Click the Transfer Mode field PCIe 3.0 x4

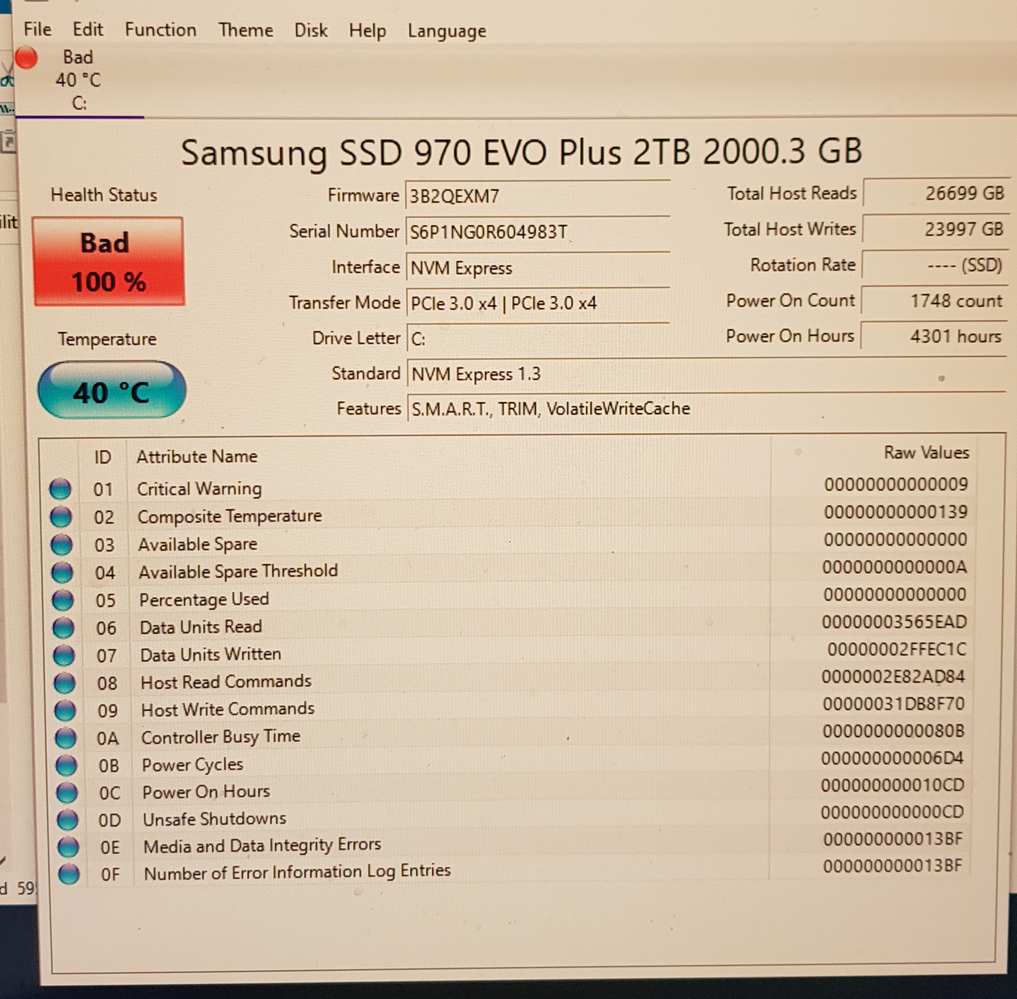(x=537, y=303)
